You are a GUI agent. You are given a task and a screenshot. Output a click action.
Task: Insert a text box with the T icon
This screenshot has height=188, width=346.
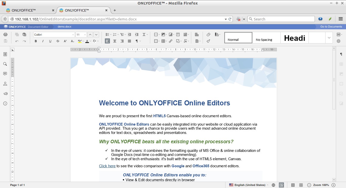(x=178, y=35)
